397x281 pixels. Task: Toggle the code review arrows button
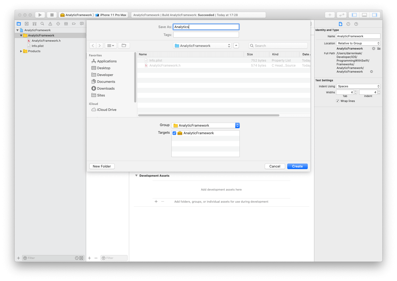pyautogui.click(x=342, y=15)
